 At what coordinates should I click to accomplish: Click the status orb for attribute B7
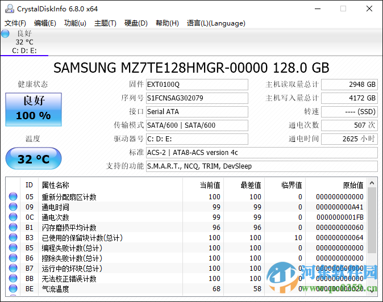13,269
